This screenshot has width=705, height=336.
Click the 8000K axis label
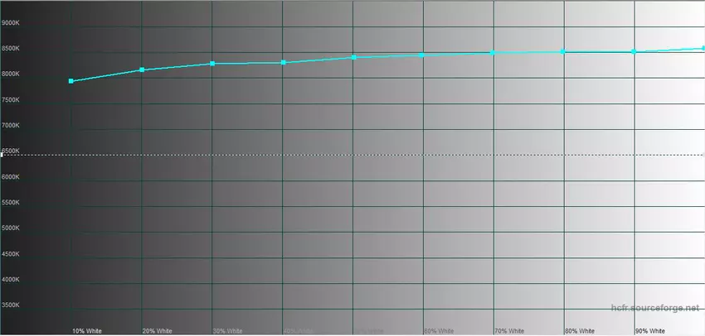pos(11,74)
